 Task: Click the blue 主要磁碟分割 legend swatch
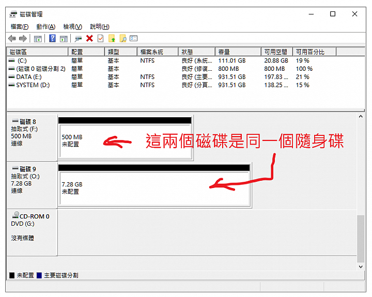(39, 275)
